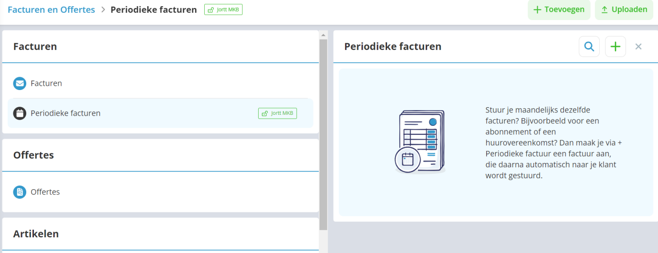The image size is (658, 253).
Task: Select the Periodieke facturen menu item
Action: [65, 113]
